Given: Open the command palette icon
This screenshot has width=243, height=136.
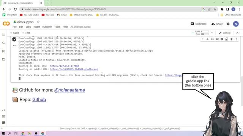Looking at the screenshot, I should pyautogui.click(x=3, y=116).
